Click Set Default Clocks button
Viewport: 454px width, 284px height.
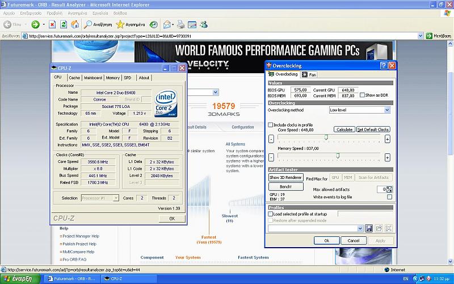(x=373, y=130)
